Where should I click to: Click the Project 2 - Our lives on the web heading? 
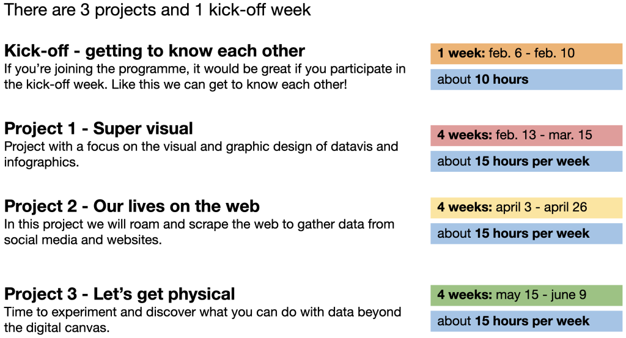pyautogui.click(x=132, y=207)
